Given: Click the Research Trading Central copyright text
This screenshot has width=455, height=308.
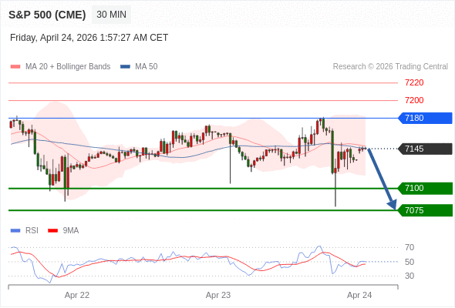Looking at the screenshot, I should point(390,67).
